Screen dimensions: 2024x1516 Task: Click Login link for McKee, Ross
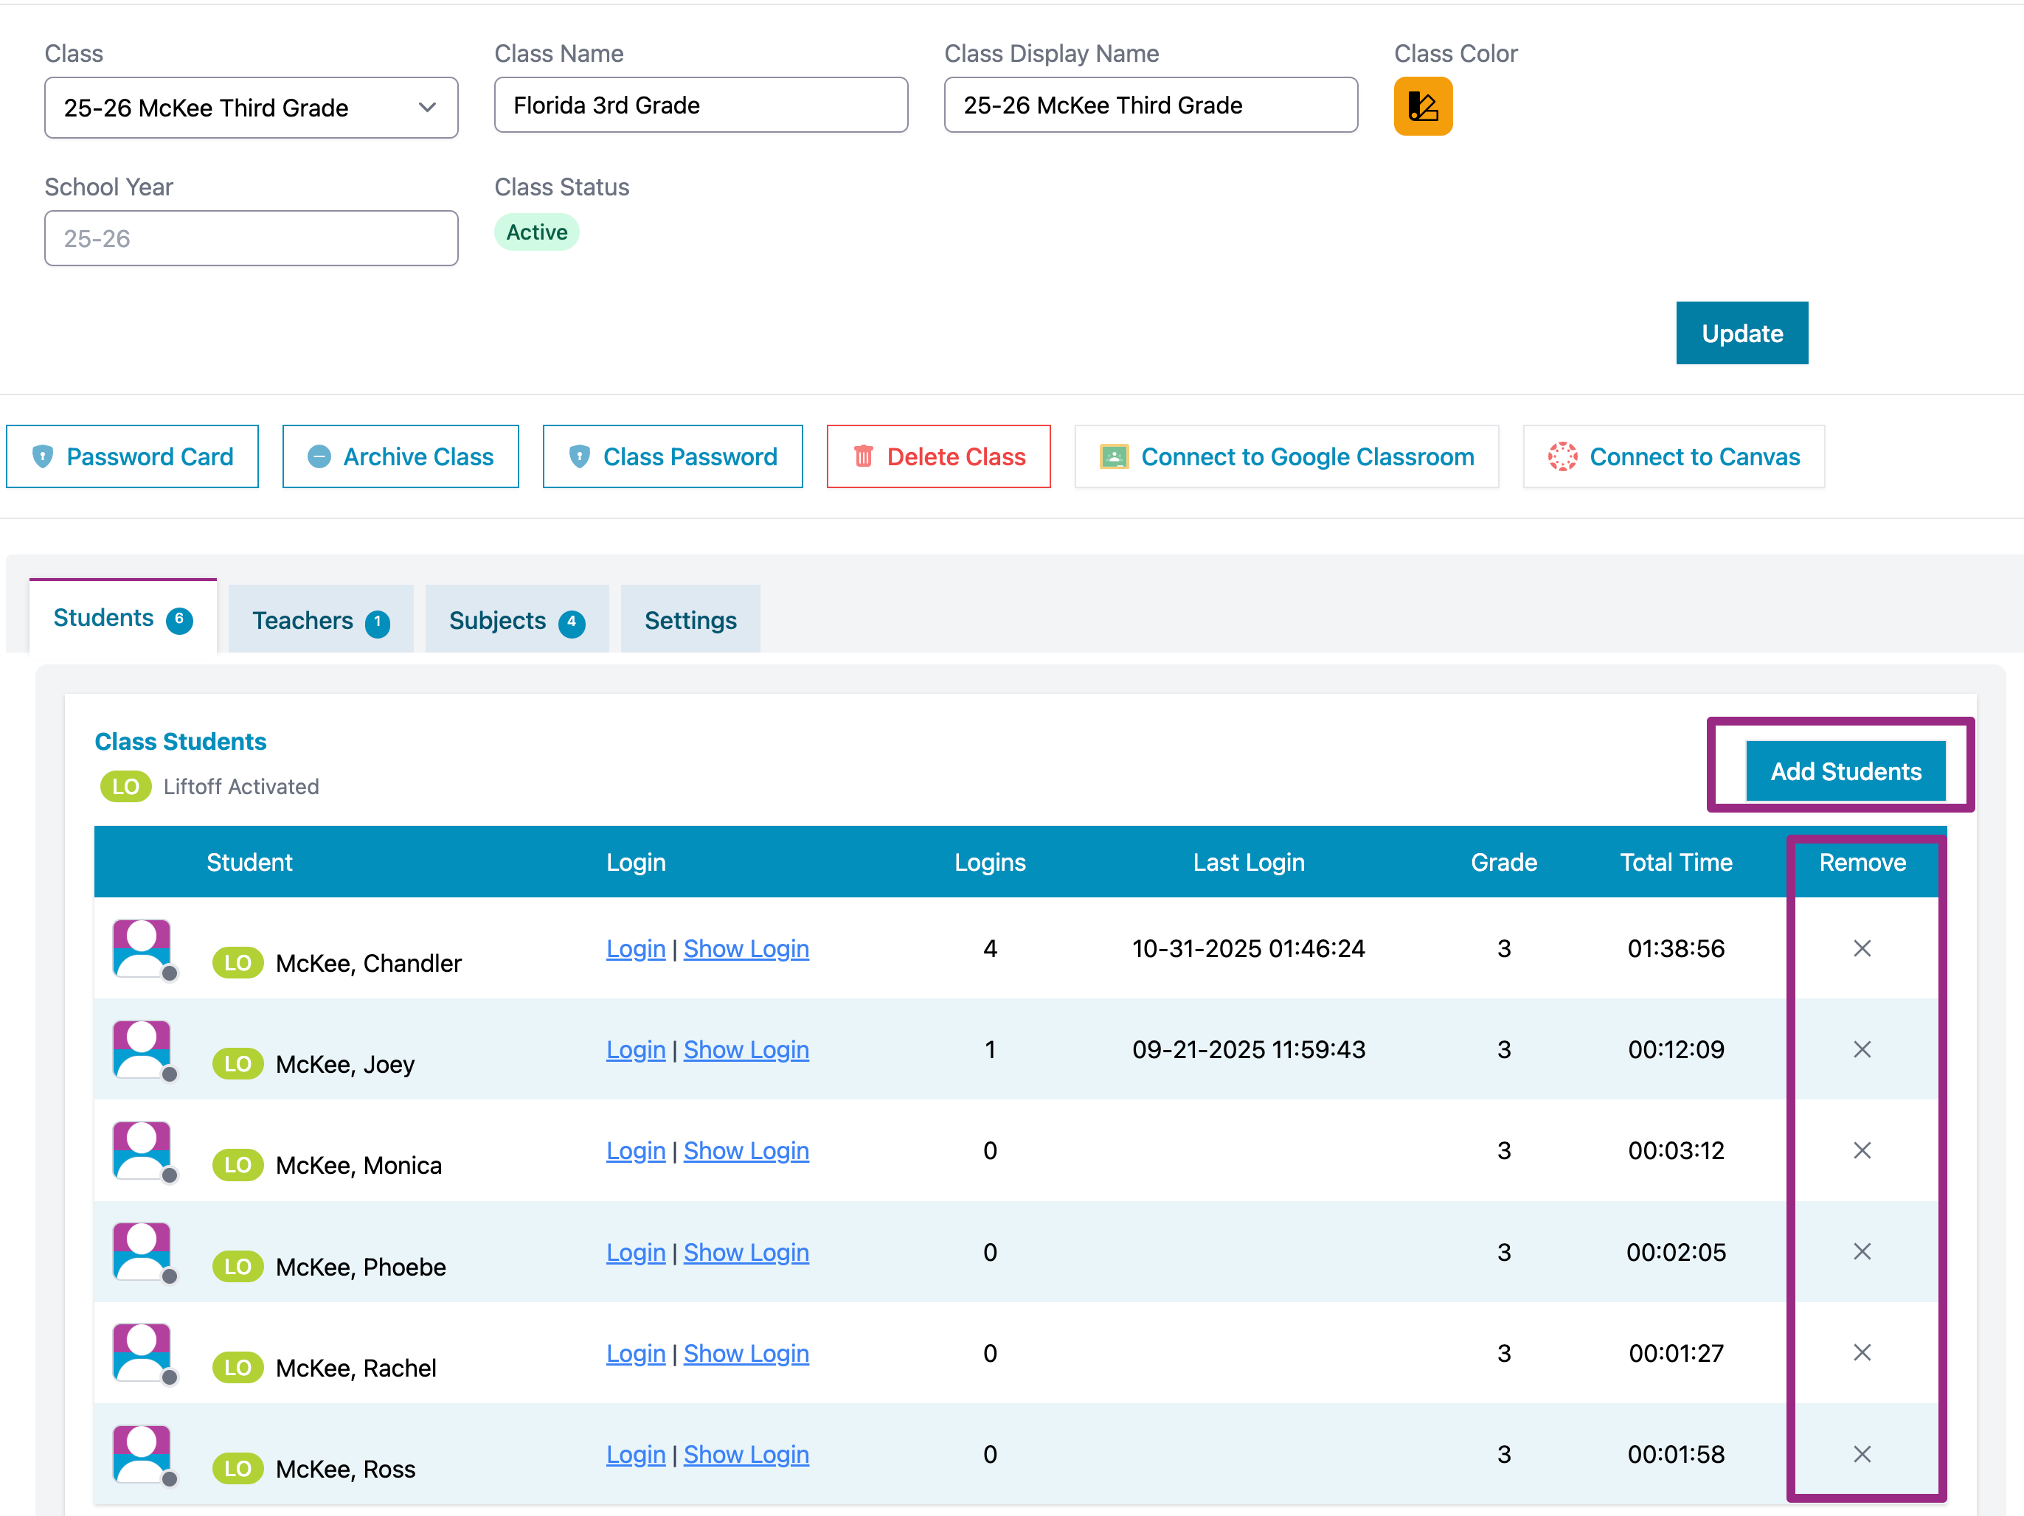click(635, 1454)
